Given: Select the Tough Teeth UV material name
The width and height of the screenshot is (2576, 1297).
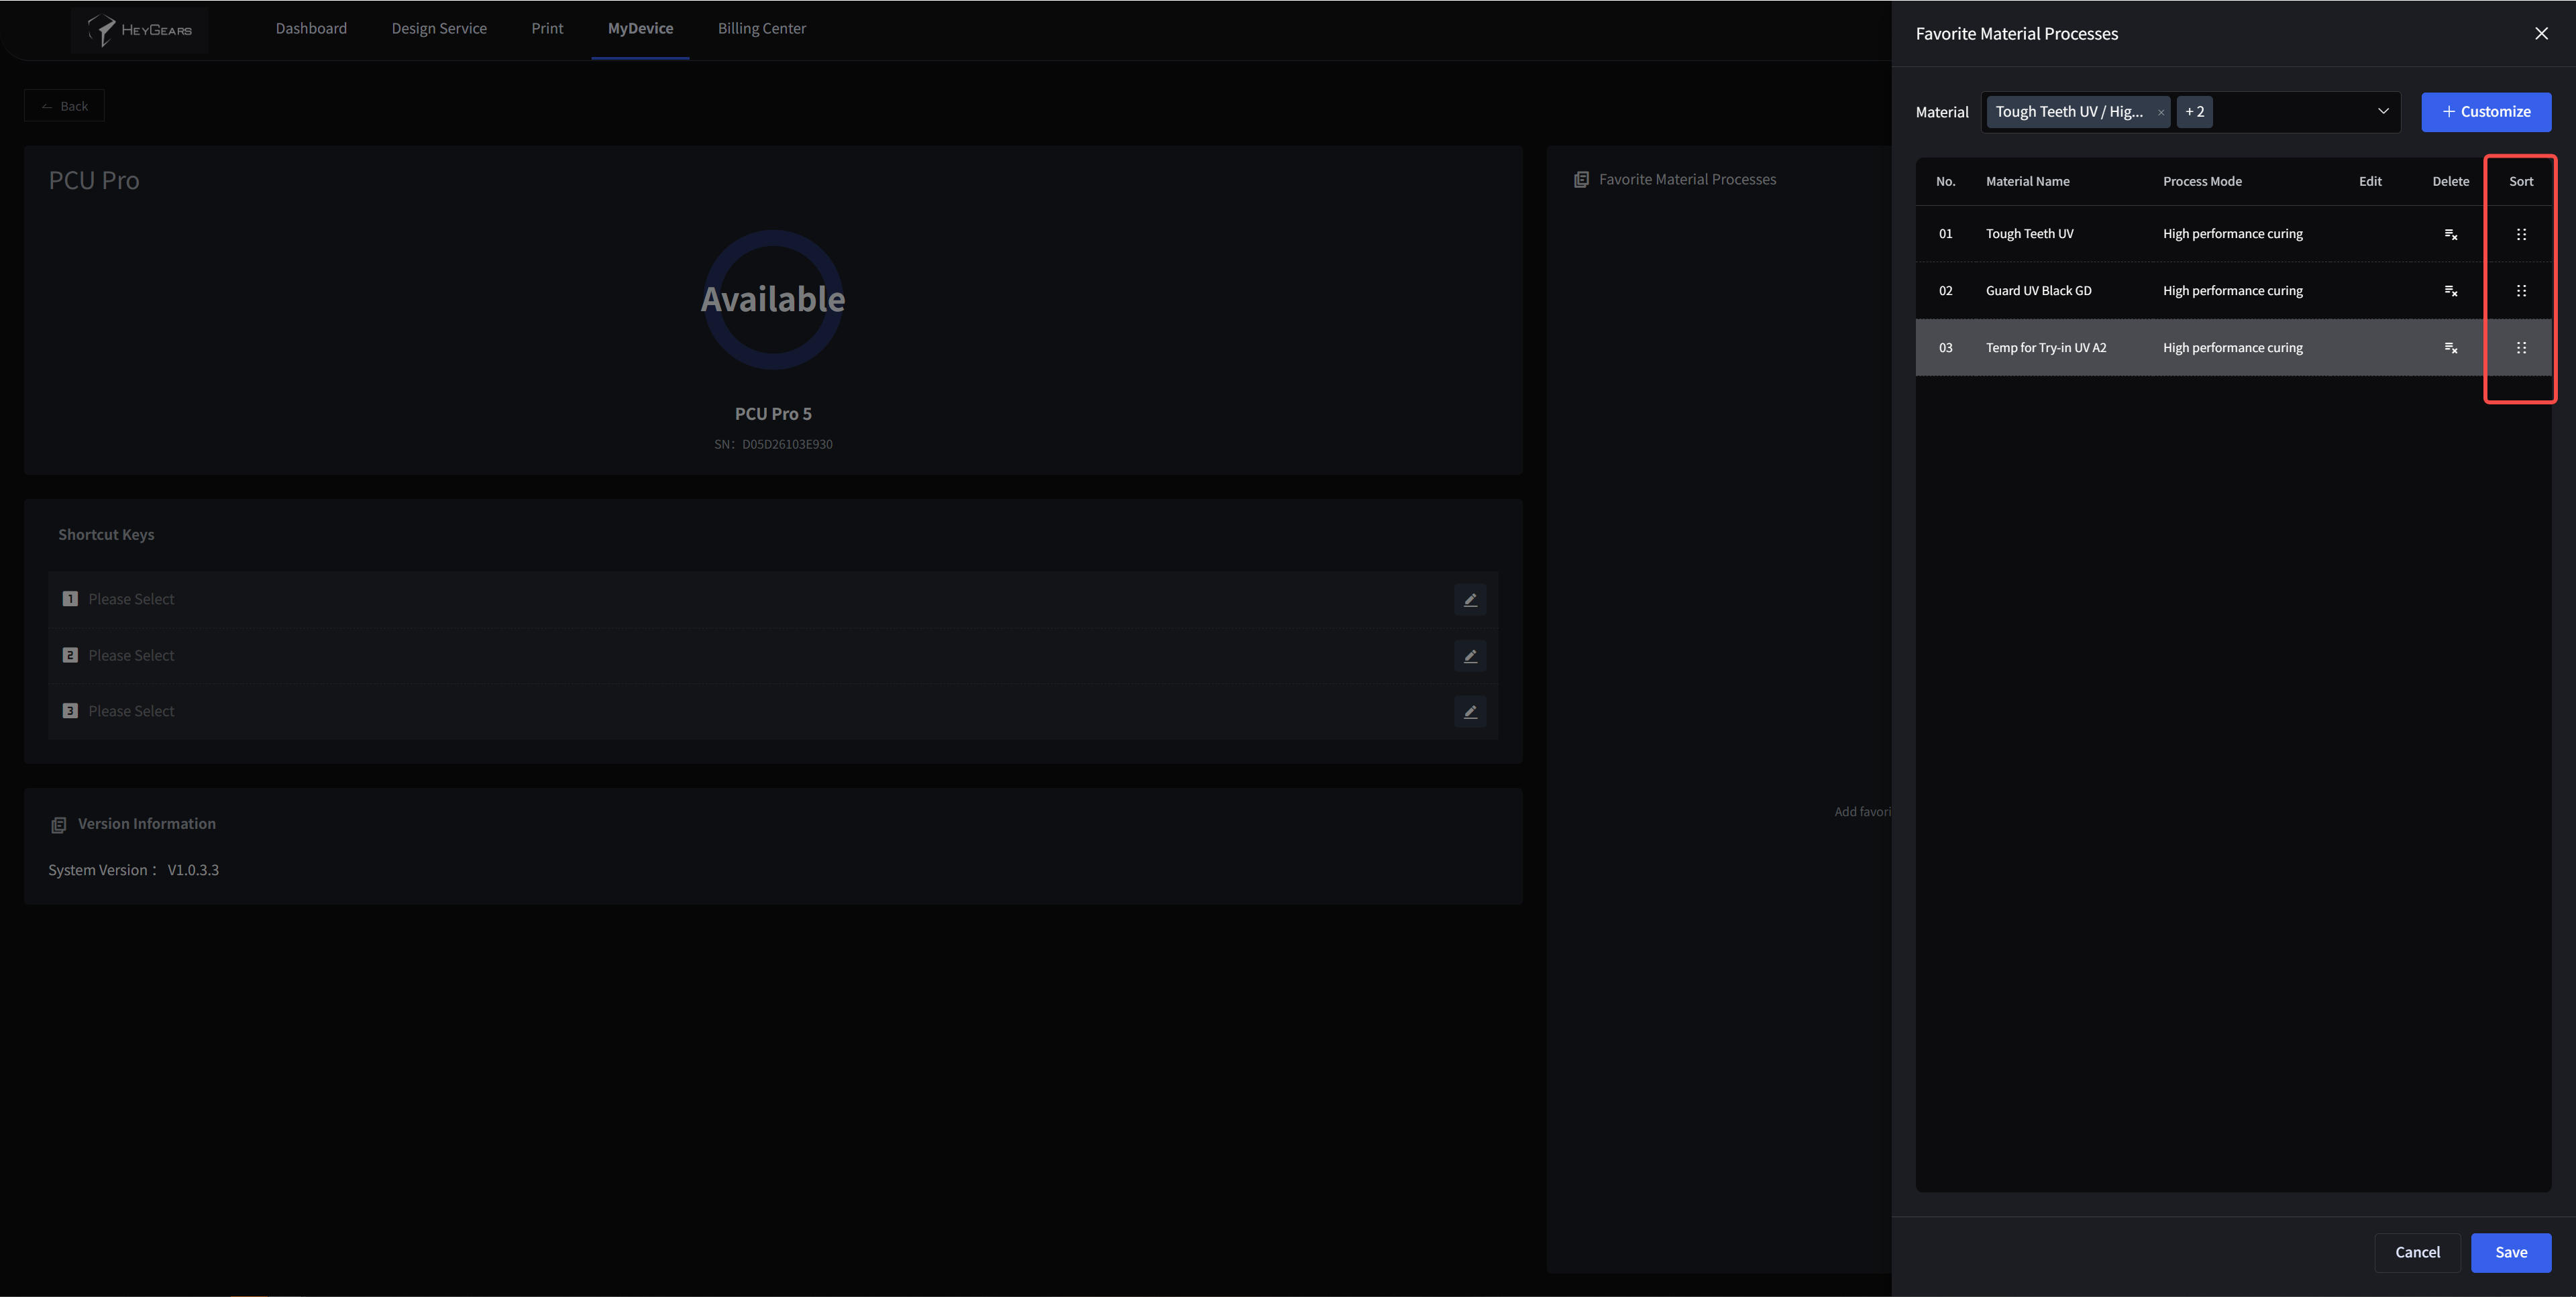Looking at the screenshot, I should 2029,234.
